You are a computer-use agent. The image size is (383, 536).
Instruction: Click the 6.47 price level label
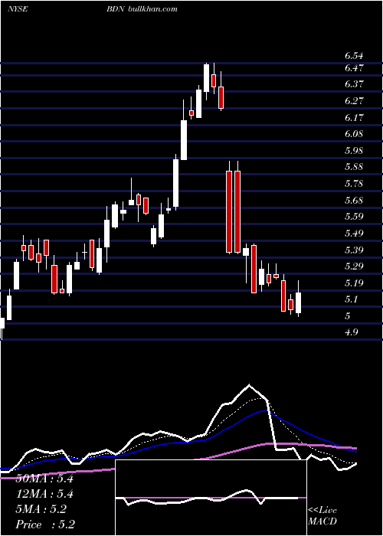click(x=354, y=68)
